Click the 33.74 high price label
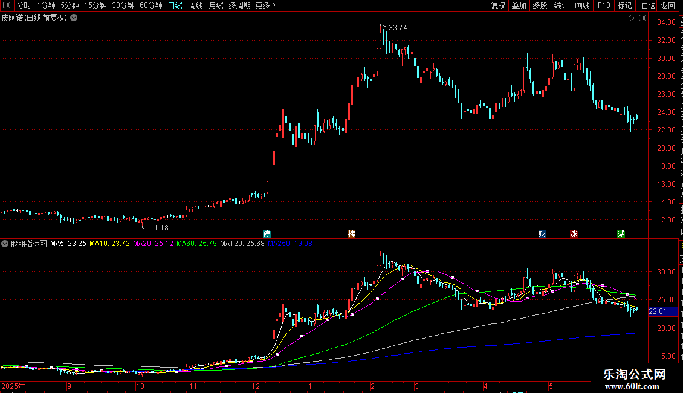This screenshot has height=393, width=683. 398,27
